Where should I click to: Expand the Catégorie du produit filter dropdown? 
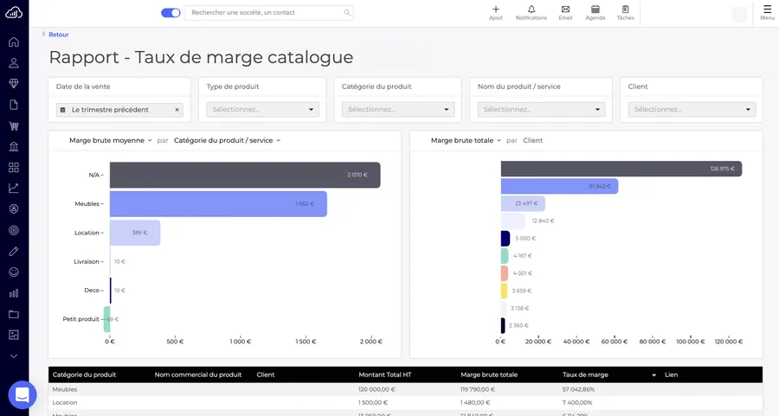pos(397,110)
